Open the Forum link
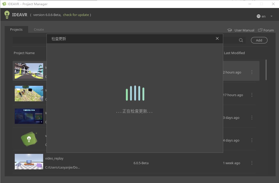279x183 pixels. (x=268, y=30)
